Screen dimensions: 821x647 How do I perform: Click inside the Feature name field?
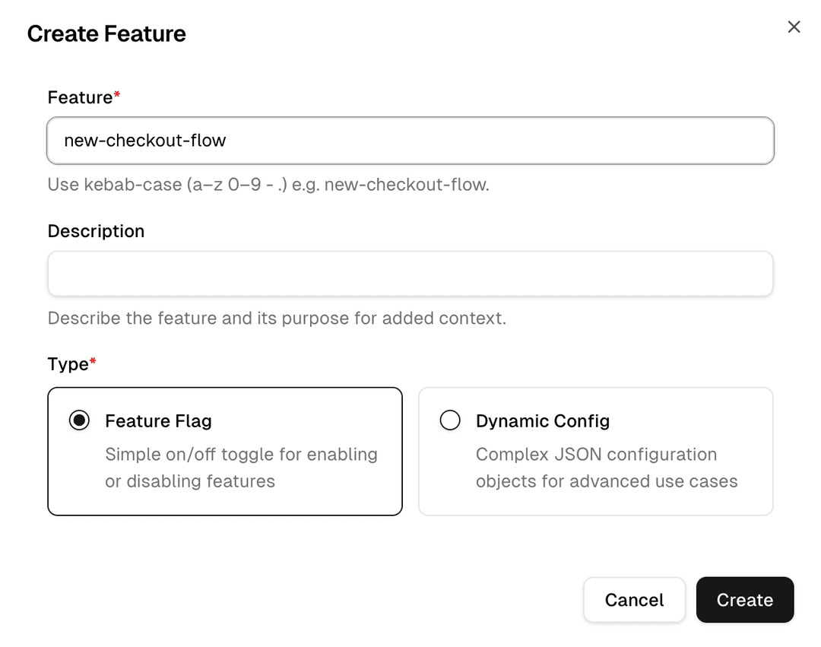click(410, 140)
